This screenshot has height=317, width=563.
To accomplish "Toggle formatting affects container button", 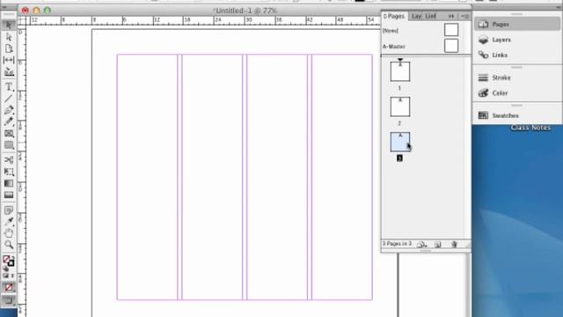I will [x=5, y=276].
